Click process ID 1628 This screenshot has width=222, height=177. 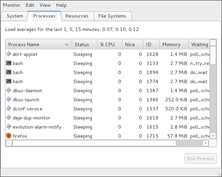(152, 54)
